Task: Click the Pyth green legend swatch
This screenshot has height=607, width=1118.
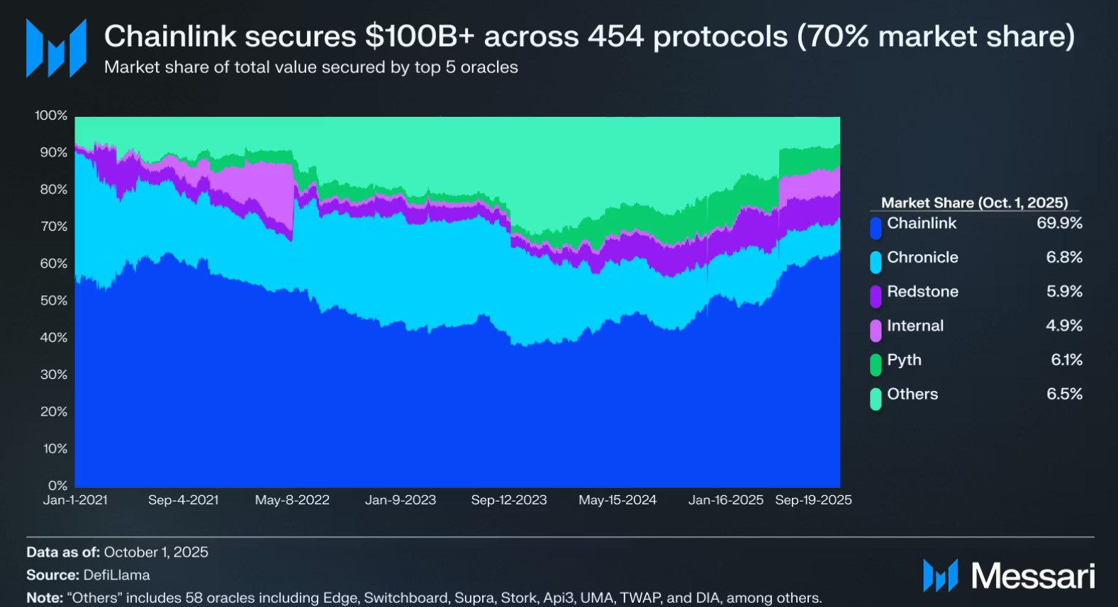Action: coord(876,364)
